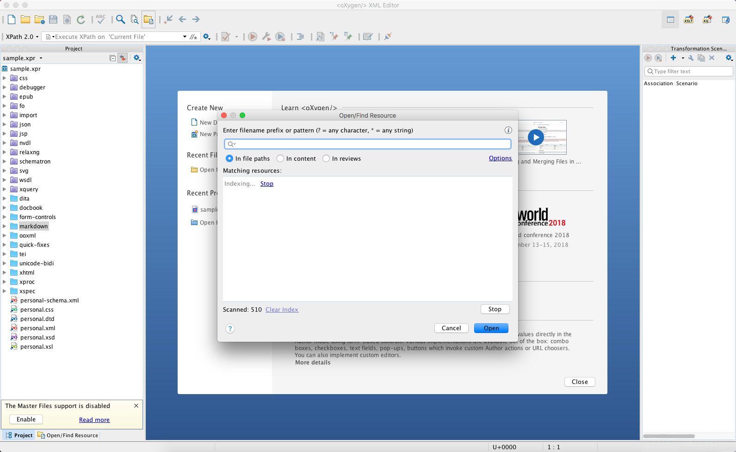Click the Configure Transformation Scenario wrench icon

[x=266, y=37]
